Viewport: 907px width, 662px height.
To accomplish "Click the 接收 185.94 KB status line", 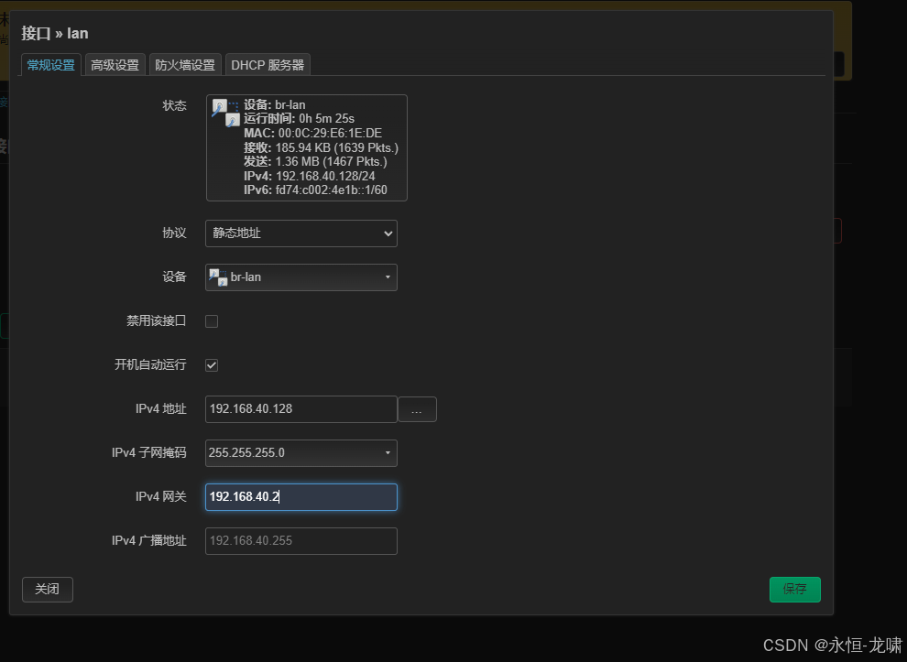I will coord(321,147).
